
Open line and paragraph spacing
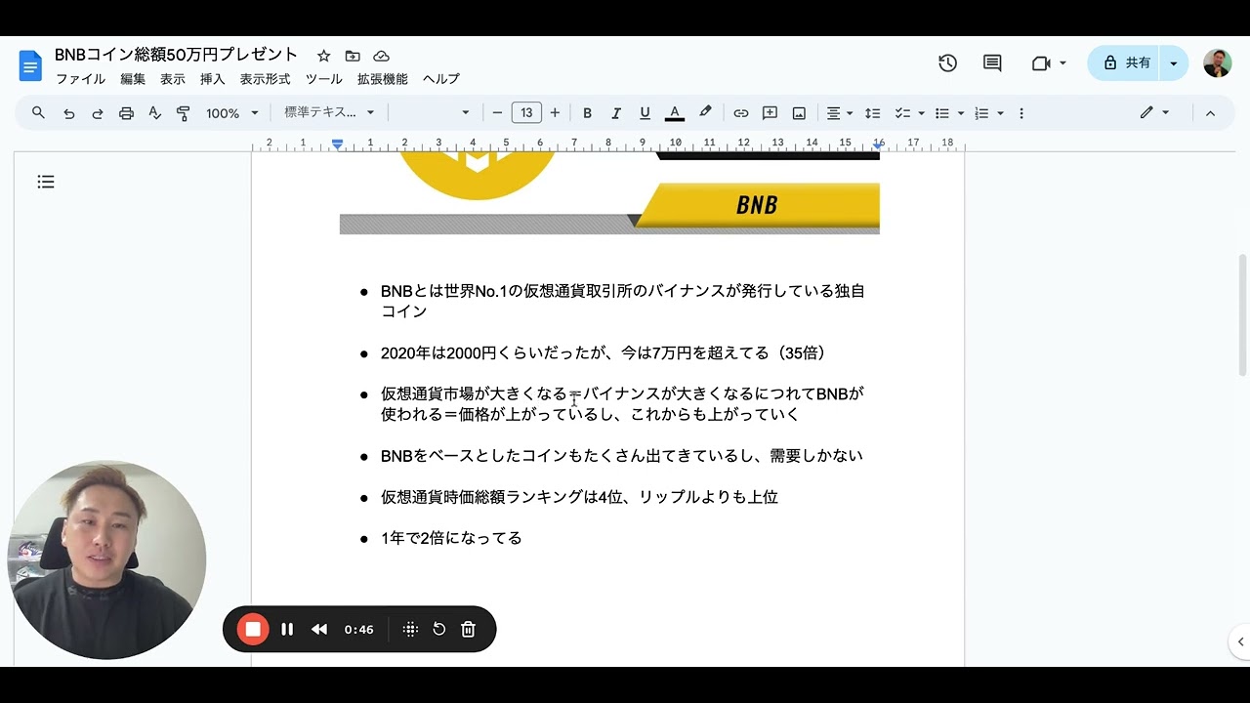click(873, 113)
